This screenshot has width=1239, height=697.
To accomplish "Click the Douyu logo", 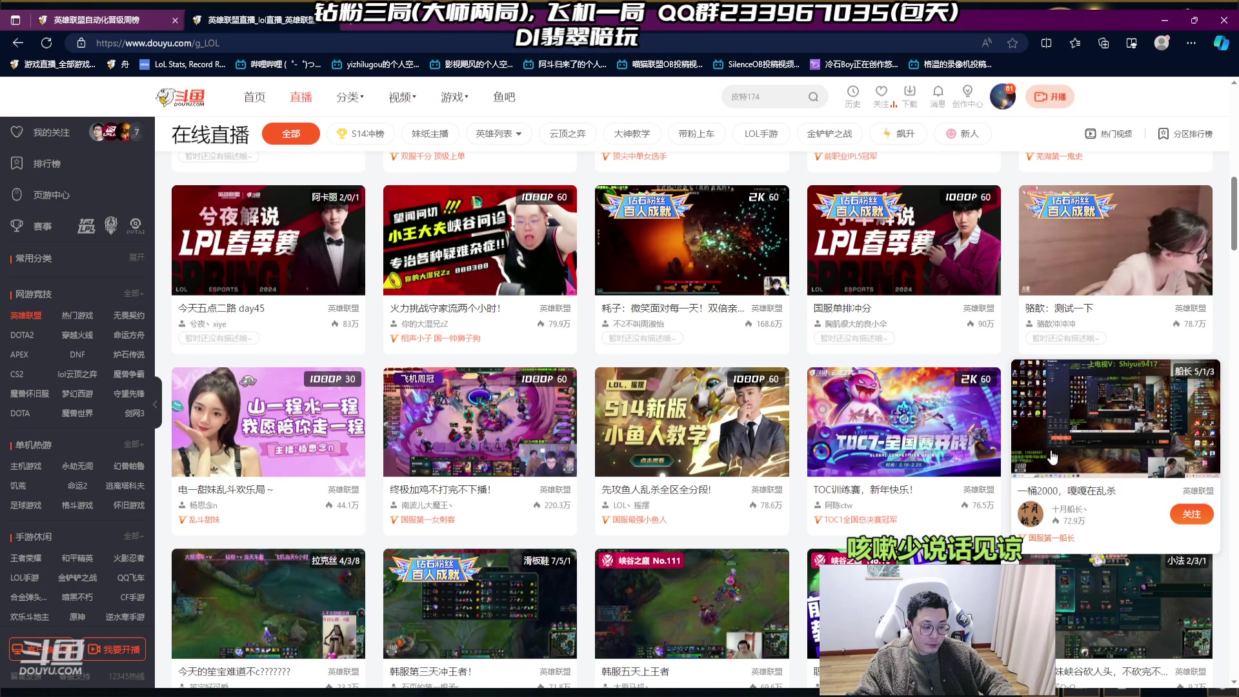I will point(180,97).
